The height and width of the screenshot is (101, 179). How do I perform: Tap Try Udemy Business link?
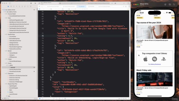154,64
